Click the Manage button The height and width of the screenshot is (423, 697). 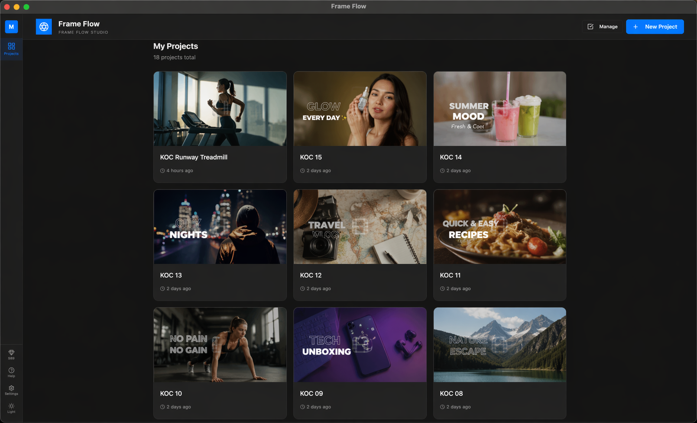click(x=602, y=27)
